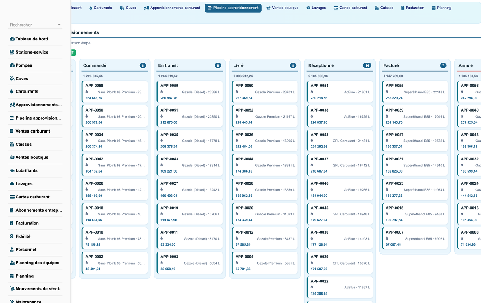Open card APP-0007 Superéthanol E85
This screenshot has width=485, height=303.
tap(415, 238)
